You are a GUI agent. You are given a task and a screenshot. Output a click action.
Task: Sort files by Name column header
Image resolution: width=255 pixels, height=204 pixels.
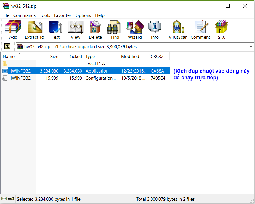coord(18,57)
